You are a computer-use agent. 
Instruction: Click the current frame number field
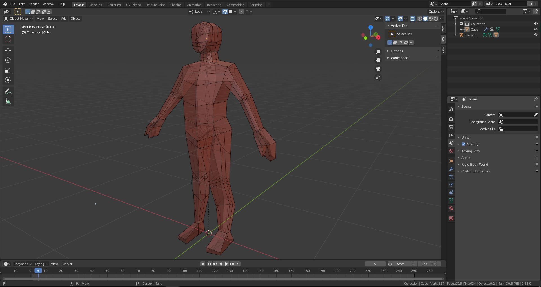click(x=375, y=264)
